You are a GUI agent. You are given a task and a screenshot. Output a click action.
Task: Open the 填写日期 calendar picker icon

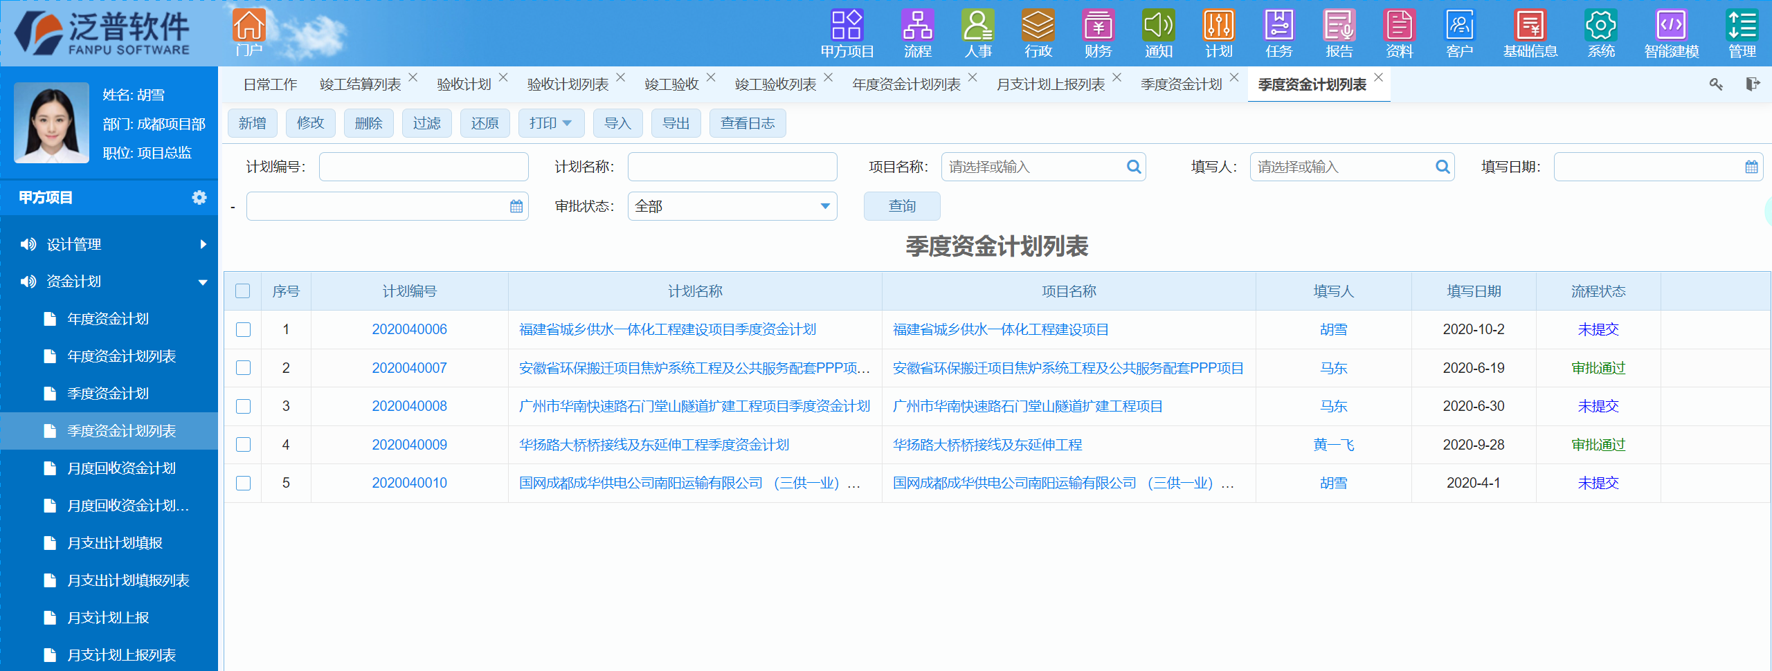1751,167
